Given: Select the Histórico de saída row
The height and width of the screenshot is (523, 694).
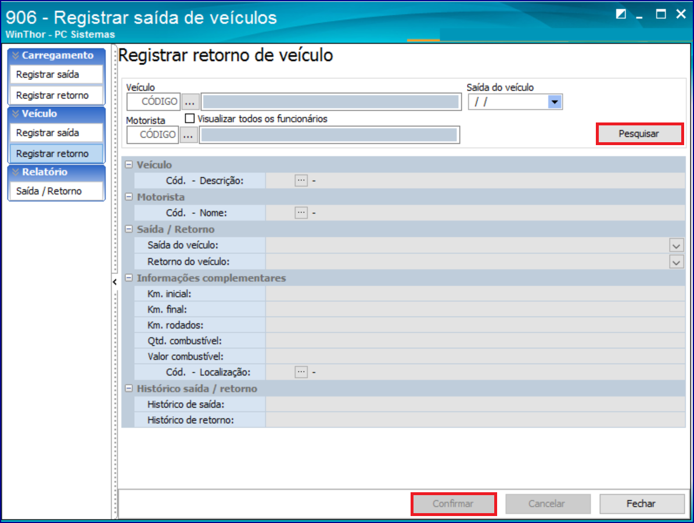Looking at the screenshot, I should (410, 405).
